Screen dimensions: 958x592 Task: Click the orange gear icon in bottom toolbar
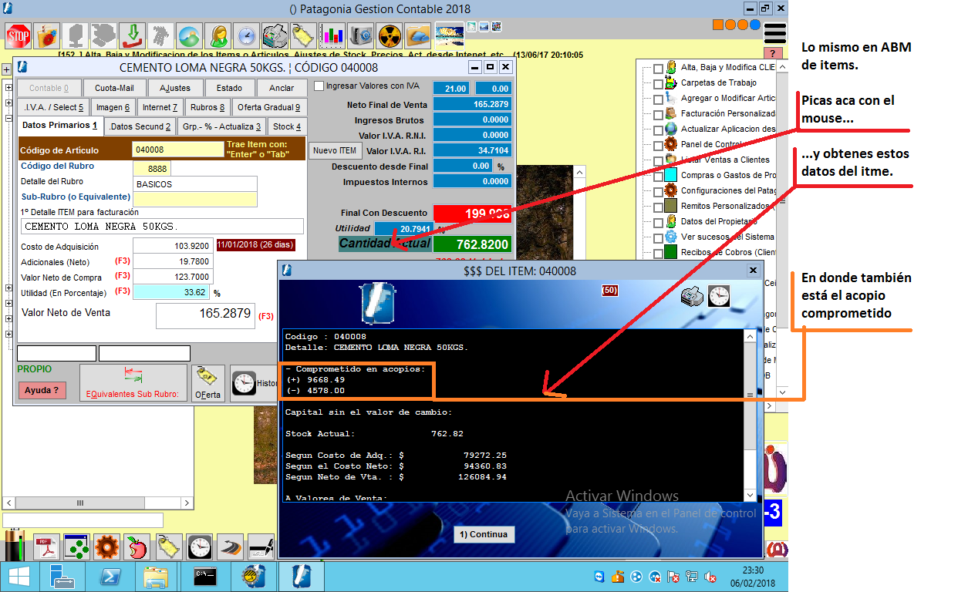pos(107,547)
